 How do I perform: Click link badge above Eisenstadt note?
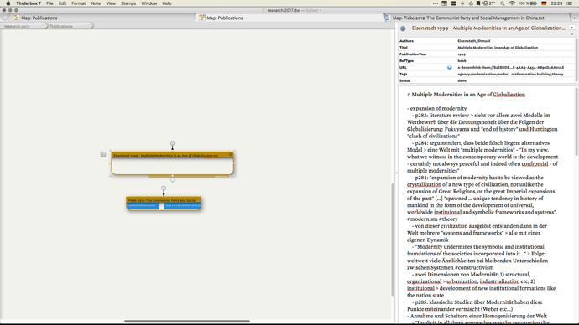coord(172,143)
